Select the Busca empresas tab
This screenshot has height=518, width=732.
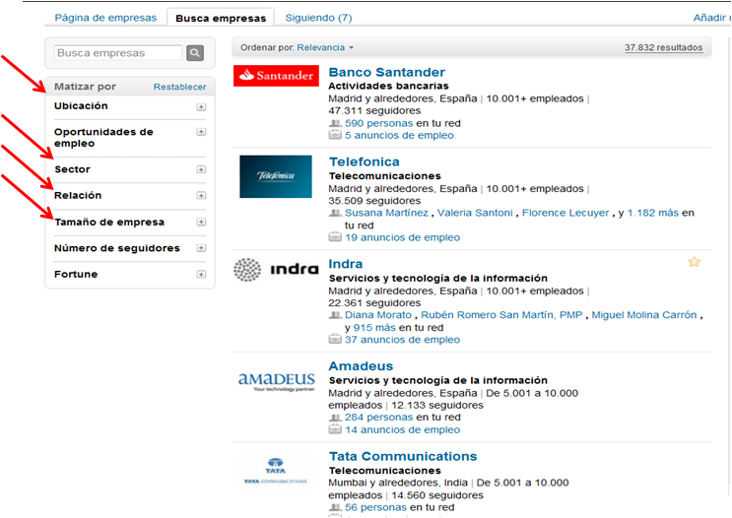[x=221, y=18]
